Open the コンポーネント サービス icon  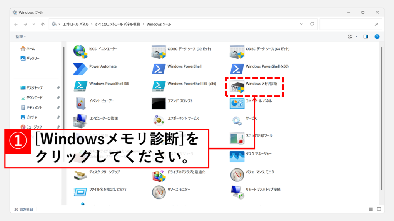159,120
